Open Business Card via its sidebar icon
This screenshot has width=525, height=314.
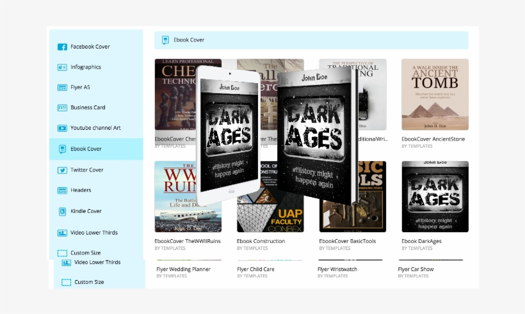pos(62,108)
